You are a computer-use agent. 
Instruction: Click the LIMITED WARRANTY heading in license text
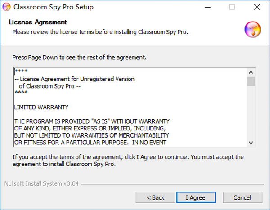pos(41,107)
